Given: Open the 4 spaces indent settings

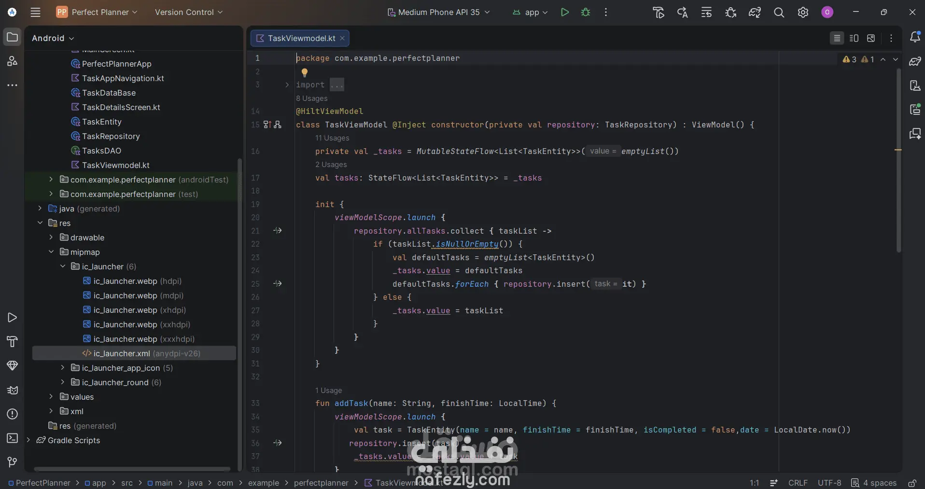Looking at the screenshot, I should [874, 483].
